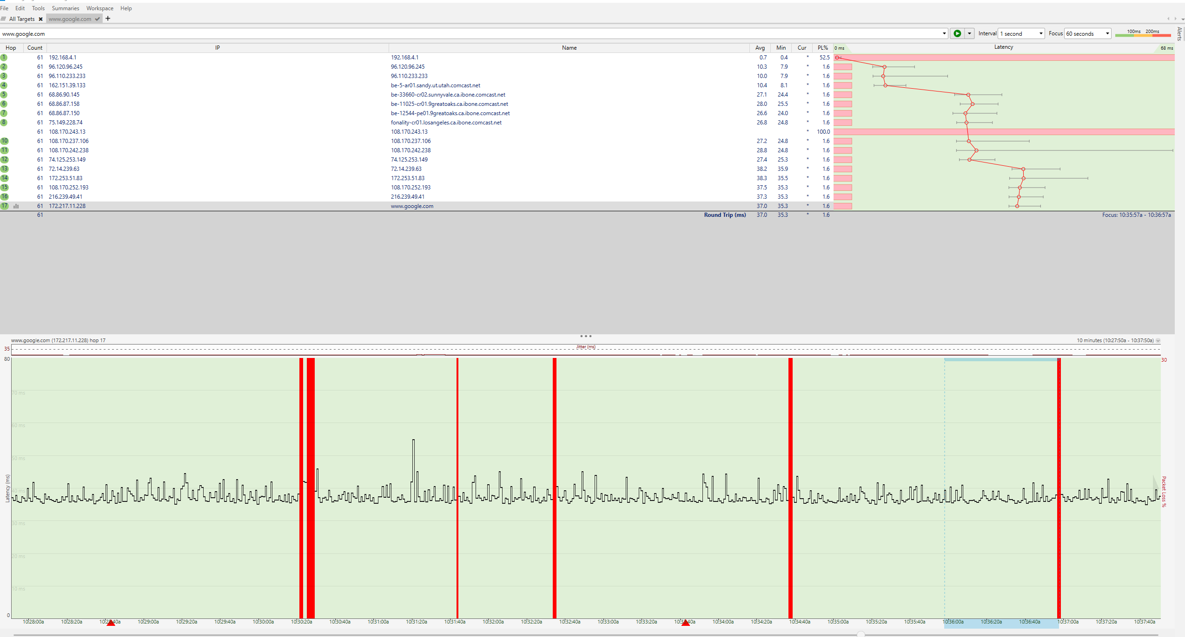The image size is (1185, 637).
Task: Click the timeline graph period dropdown arrow
Action: (x=1158, y=341)
